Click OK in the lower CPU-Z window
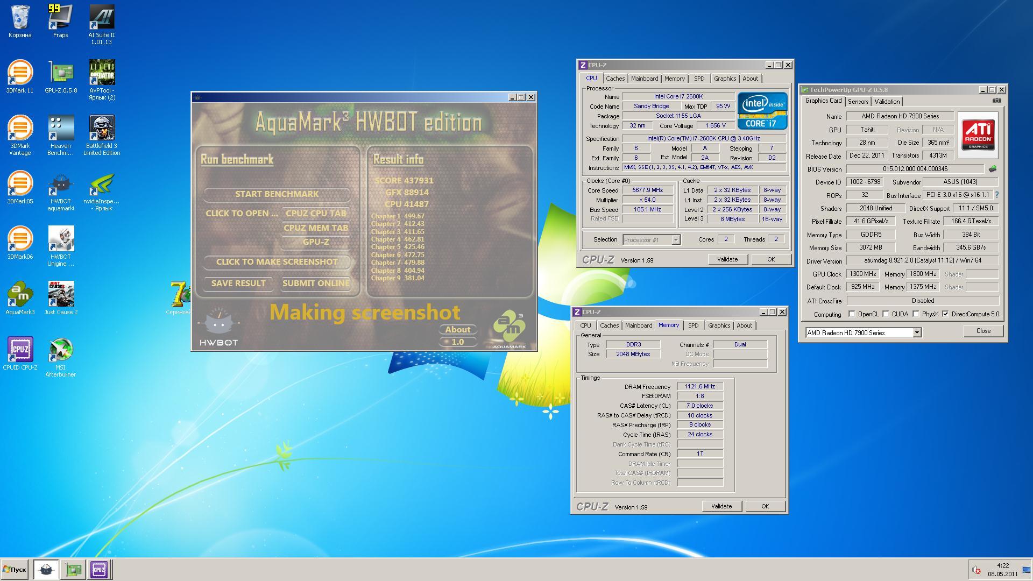Image resolution: width=1033 pixels, height=581 pixels. click(765, 506)
